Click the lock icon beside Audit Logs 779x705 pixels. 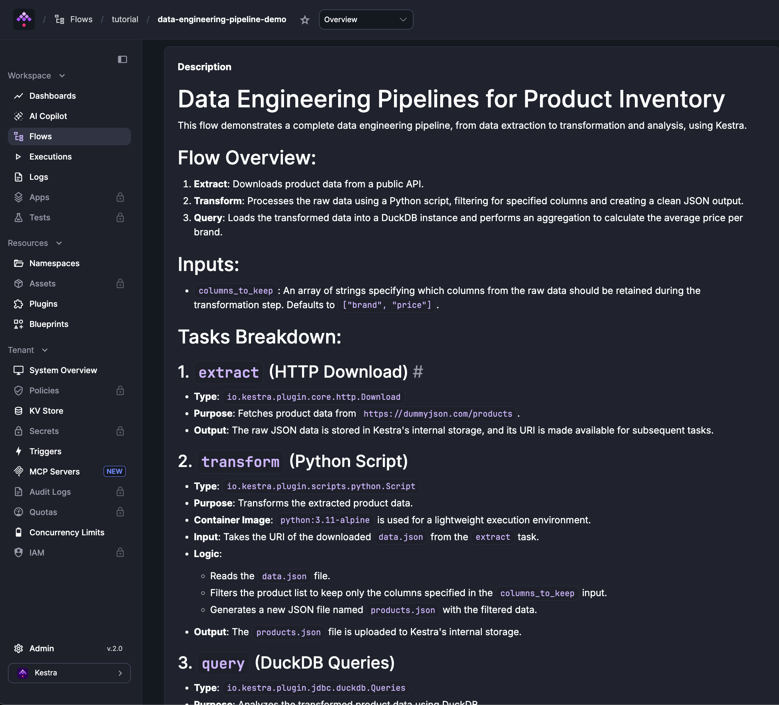click(x=120, y=492)
